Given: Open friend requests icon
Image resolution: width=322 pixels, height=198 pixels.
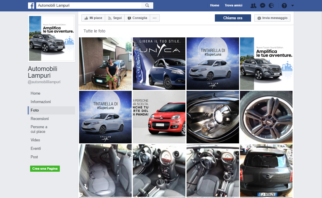Looking at the screenshot, I should (253, 6).
